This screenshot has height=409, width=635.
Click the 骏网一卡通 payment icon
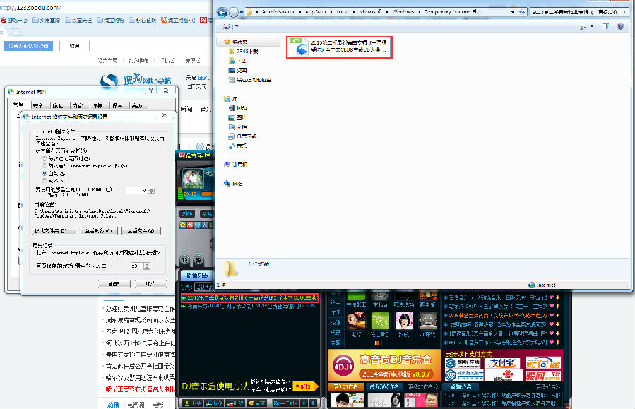click(543, 374)
